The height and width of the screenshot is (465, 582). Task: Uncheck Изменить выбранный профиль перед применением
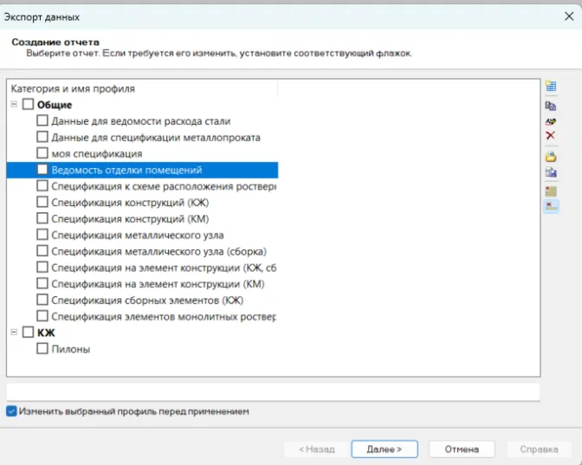pos(11,411)
